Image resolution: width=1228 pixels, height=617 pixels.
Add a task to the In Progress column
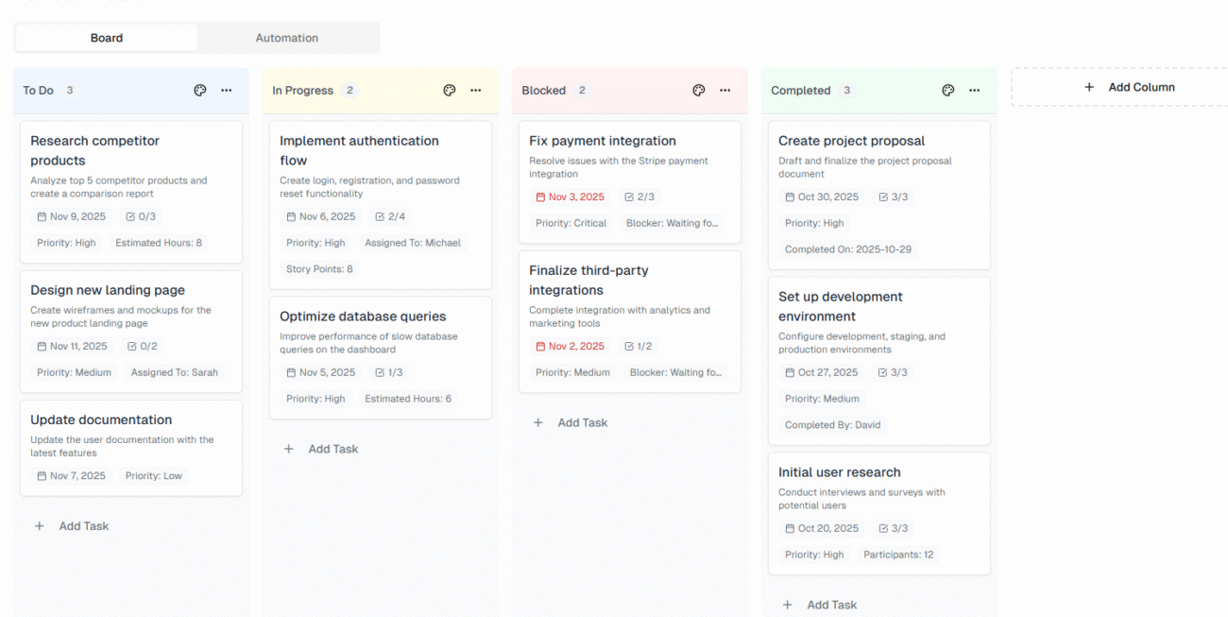321,448
